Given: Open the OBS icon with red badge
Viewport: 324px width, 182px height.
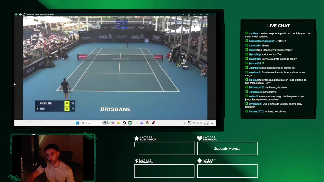Looking at the screenshot, I should 153,123.
